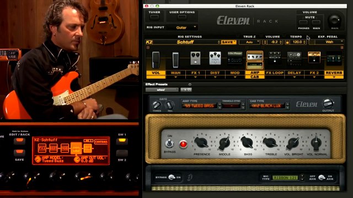This screenshot has width=353, height=198.
Task: Click the rig name Schtuff stepper arrows
Action: [218, 42]
